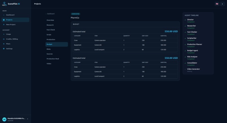The image size is (227, 123).
Task: Open the Projects sidebar item
Action: pyautogui.click(x=15, y=20)
